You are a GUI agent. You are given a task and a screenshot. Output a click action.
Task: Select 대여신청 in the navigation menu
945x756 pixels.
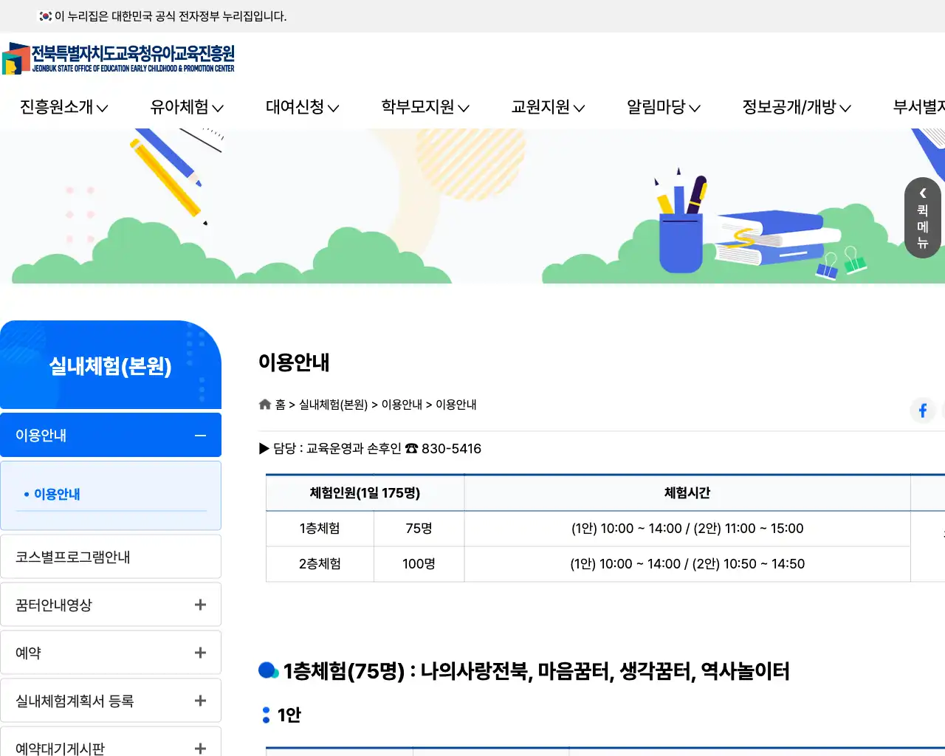(x=300, y=107)
